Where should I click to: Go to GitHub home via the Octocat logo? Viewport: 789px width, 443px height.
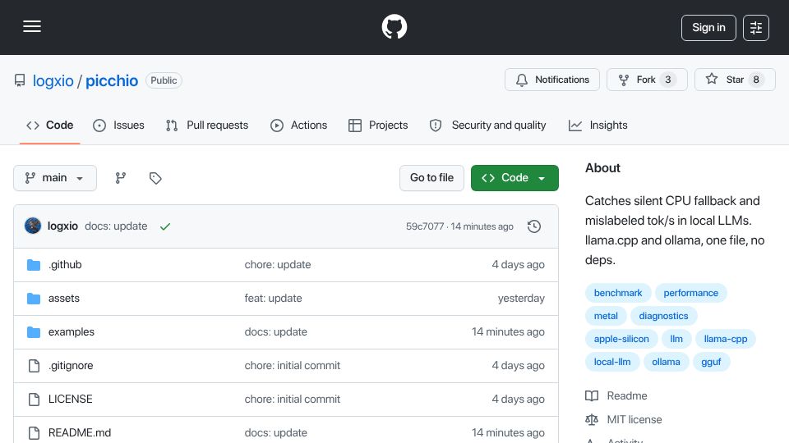click(394, 26)
